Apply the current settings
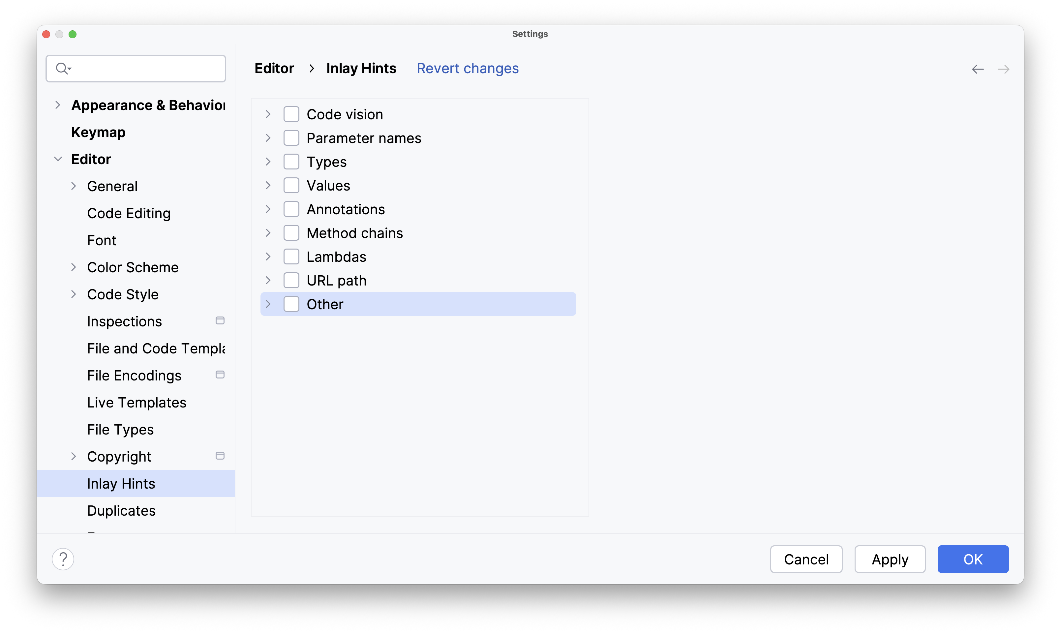 [x=890, y=559]
